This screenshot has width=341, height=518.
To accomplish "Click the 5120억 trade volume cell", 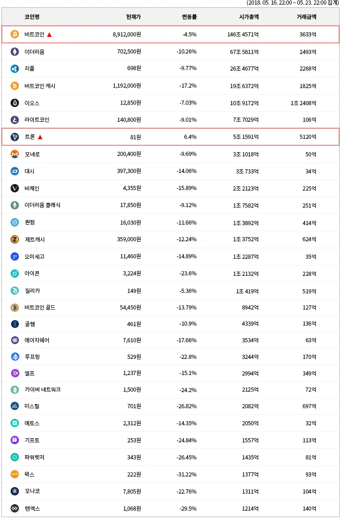I will pos(308,137).
